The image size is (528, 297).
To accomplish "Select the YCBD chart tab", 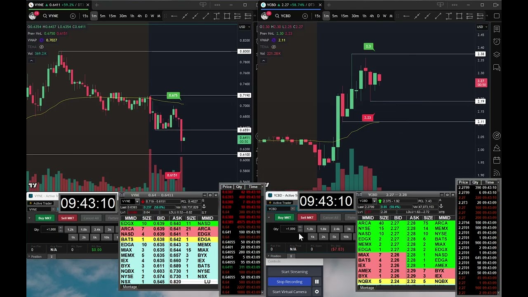I will (291, 5).
